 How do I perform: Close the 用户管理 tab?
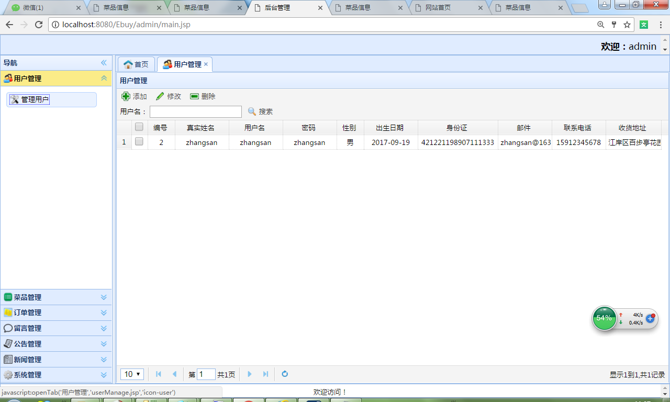point(206,64)
